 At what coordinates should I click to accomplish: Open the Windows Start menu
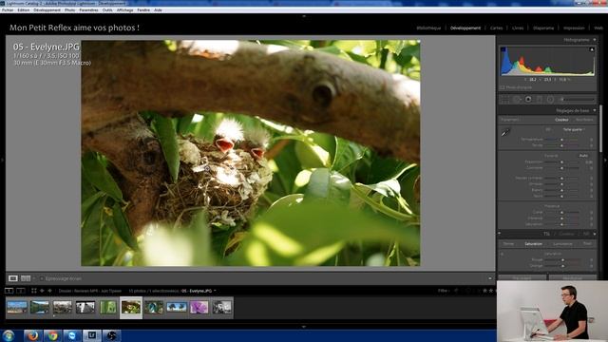[x=9, y=335]
